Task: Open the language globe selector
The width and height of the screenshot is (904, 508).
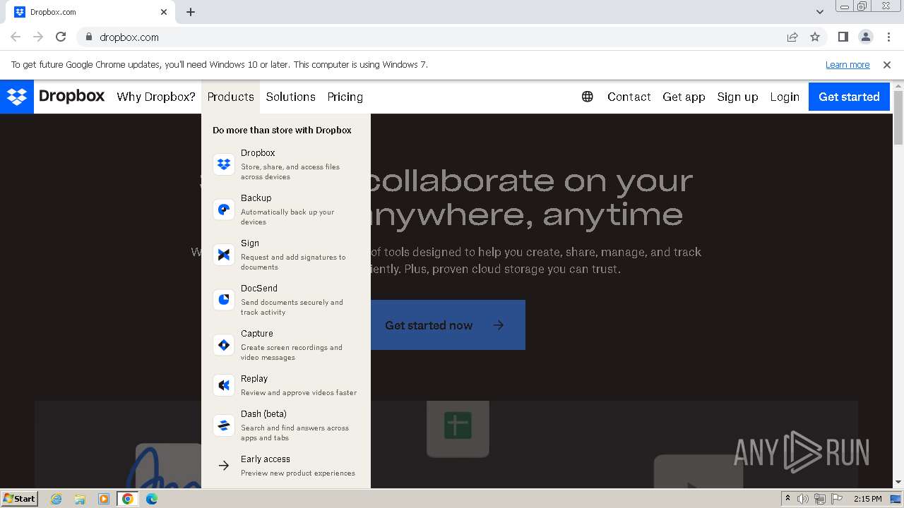Action: click(x=588, y=97)
